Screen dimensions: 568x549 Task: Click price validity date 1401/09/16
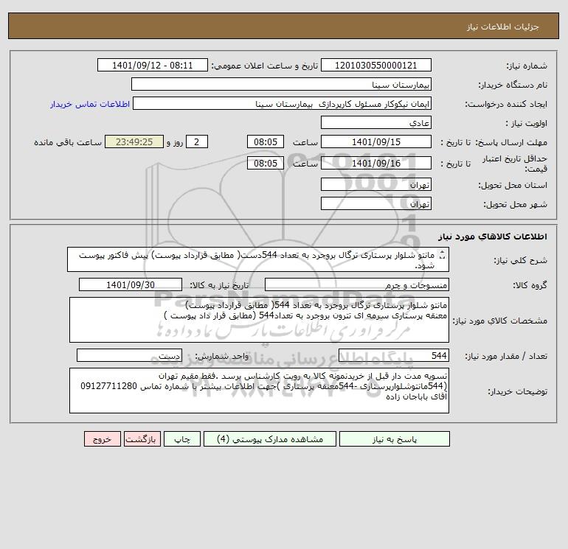point(376,163)
